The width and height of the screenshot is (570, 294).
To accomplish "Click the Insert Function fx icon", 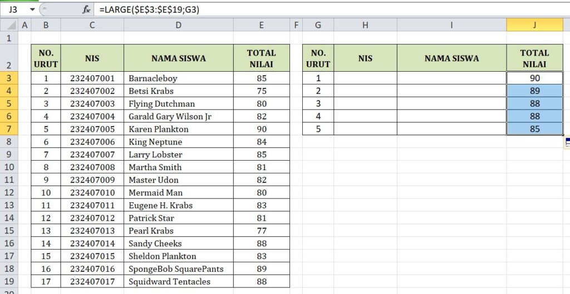I will click(x=86, y=9).
